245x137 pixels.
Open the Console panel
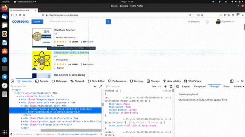(x=42, y=81)
